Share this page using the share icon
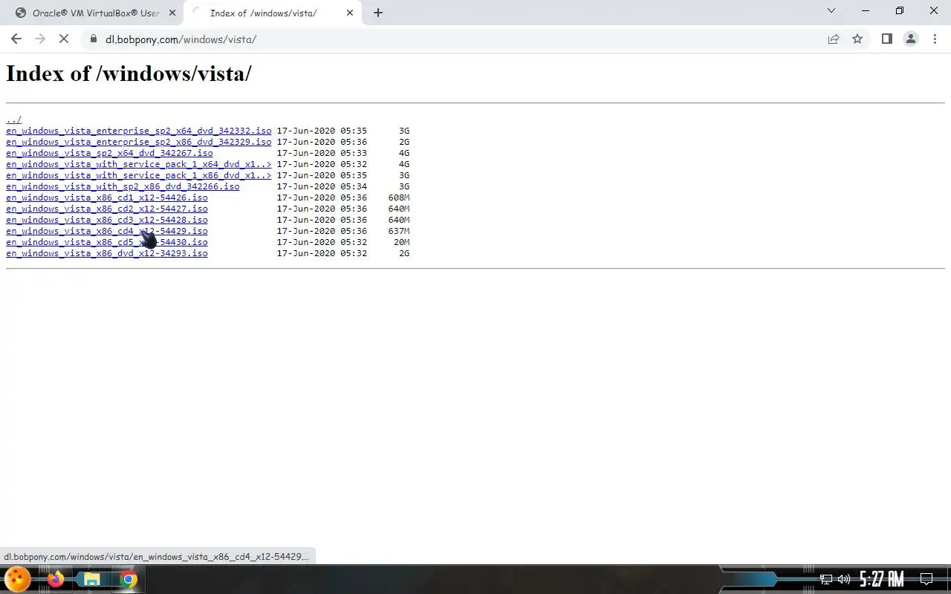Viewport: 951px width, 594px height. tap(834, 39)
